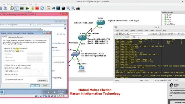
Task: Click SecureCRT Find binoculars icon
Action: coord(156,34)
